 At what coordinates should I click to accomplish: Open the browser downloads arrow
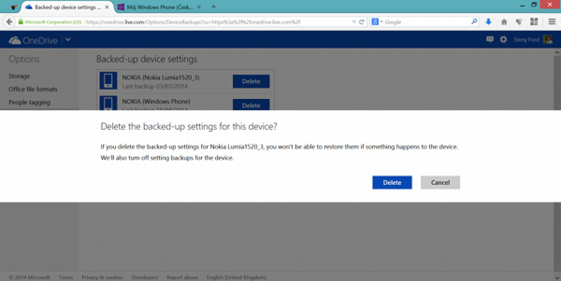coord(488,22)
